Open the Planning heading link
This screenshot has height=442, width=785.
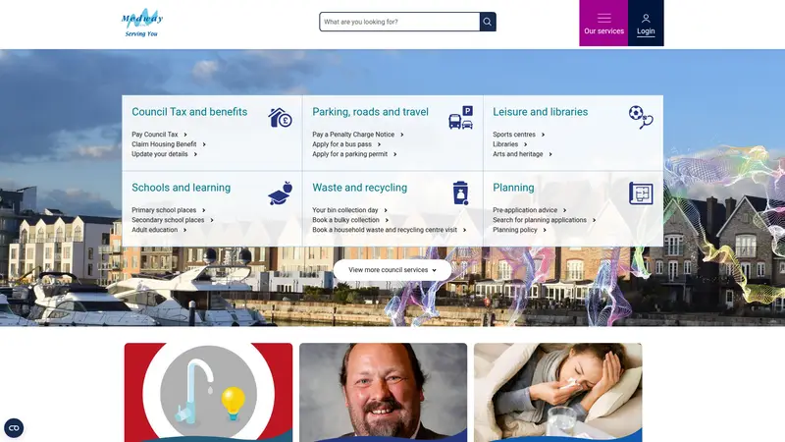(x=513, y=188)
